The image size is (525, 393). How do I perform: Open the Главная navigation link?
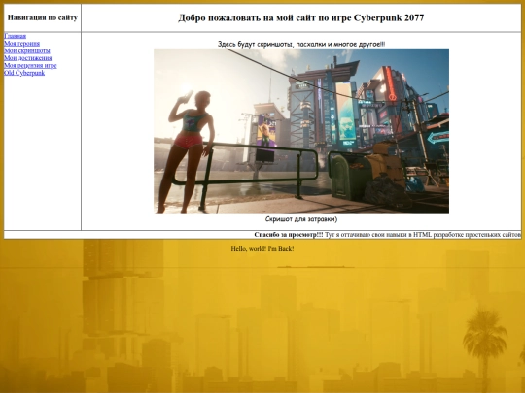pyautogui.click(x=15, y=36)
